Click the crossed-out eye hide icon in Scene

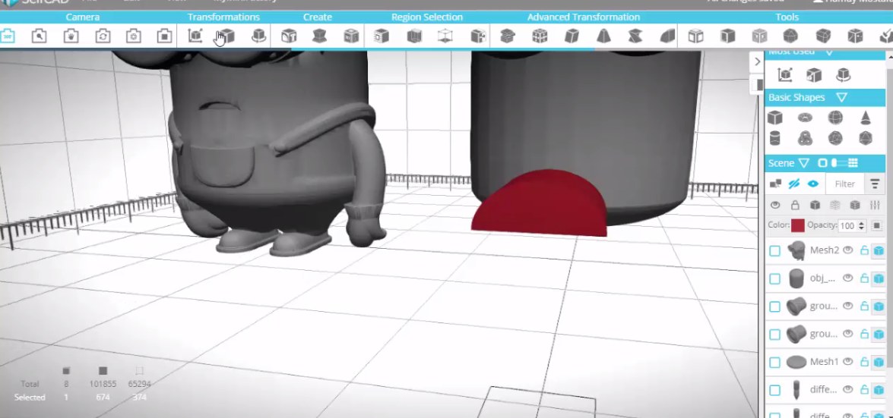click(x=794, y=184)
